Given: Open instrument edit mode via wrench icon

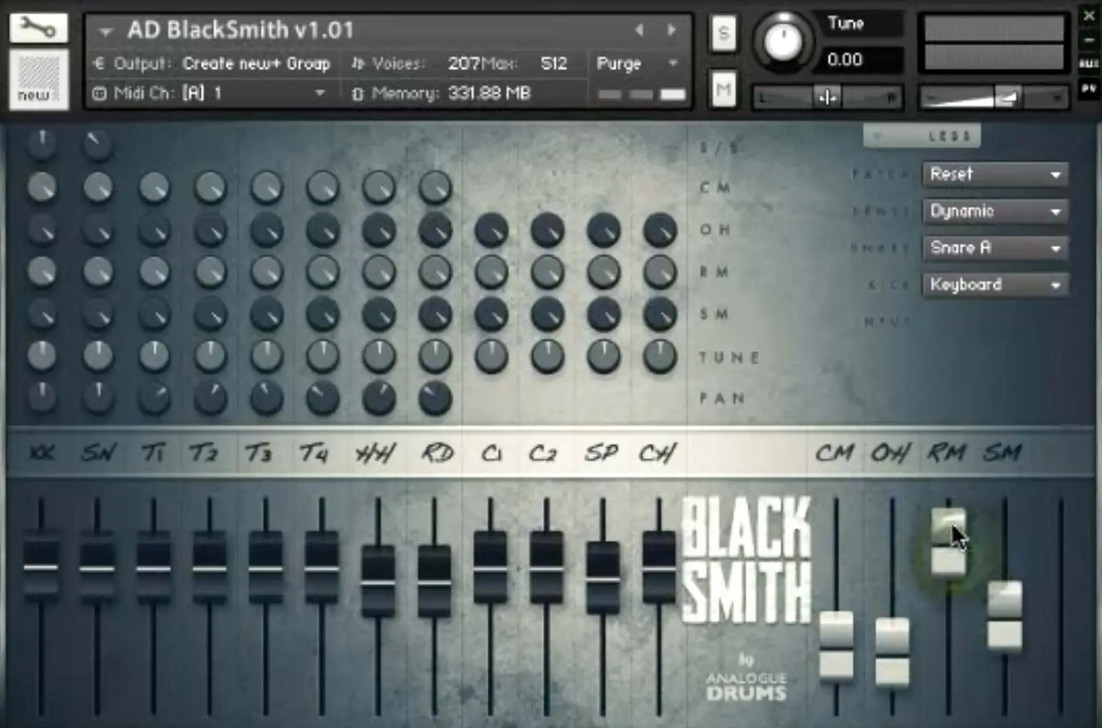Looking at the screenshot, I should pos(38,28).
